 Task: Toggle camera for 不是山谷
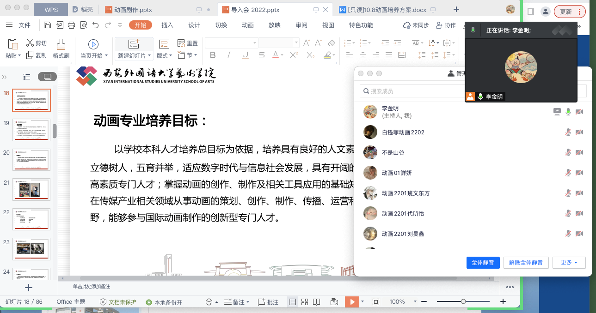(x=579, y=153)
